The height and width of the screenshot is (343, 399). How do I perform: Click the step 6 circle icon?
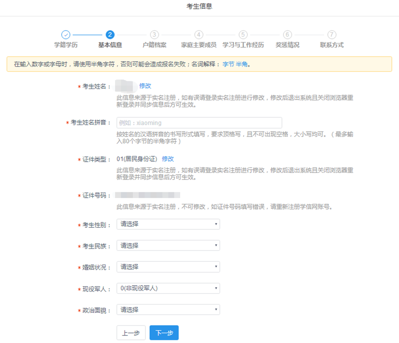click(x=287, y=35)
